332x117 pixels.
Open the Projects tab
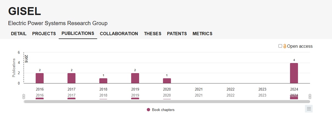(44, 34)
